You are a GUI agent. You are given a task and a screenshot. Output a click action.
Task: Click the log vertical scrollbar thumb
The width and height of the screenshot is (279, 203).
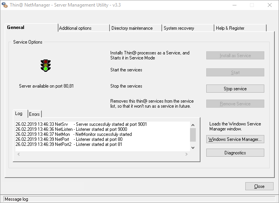193,135
